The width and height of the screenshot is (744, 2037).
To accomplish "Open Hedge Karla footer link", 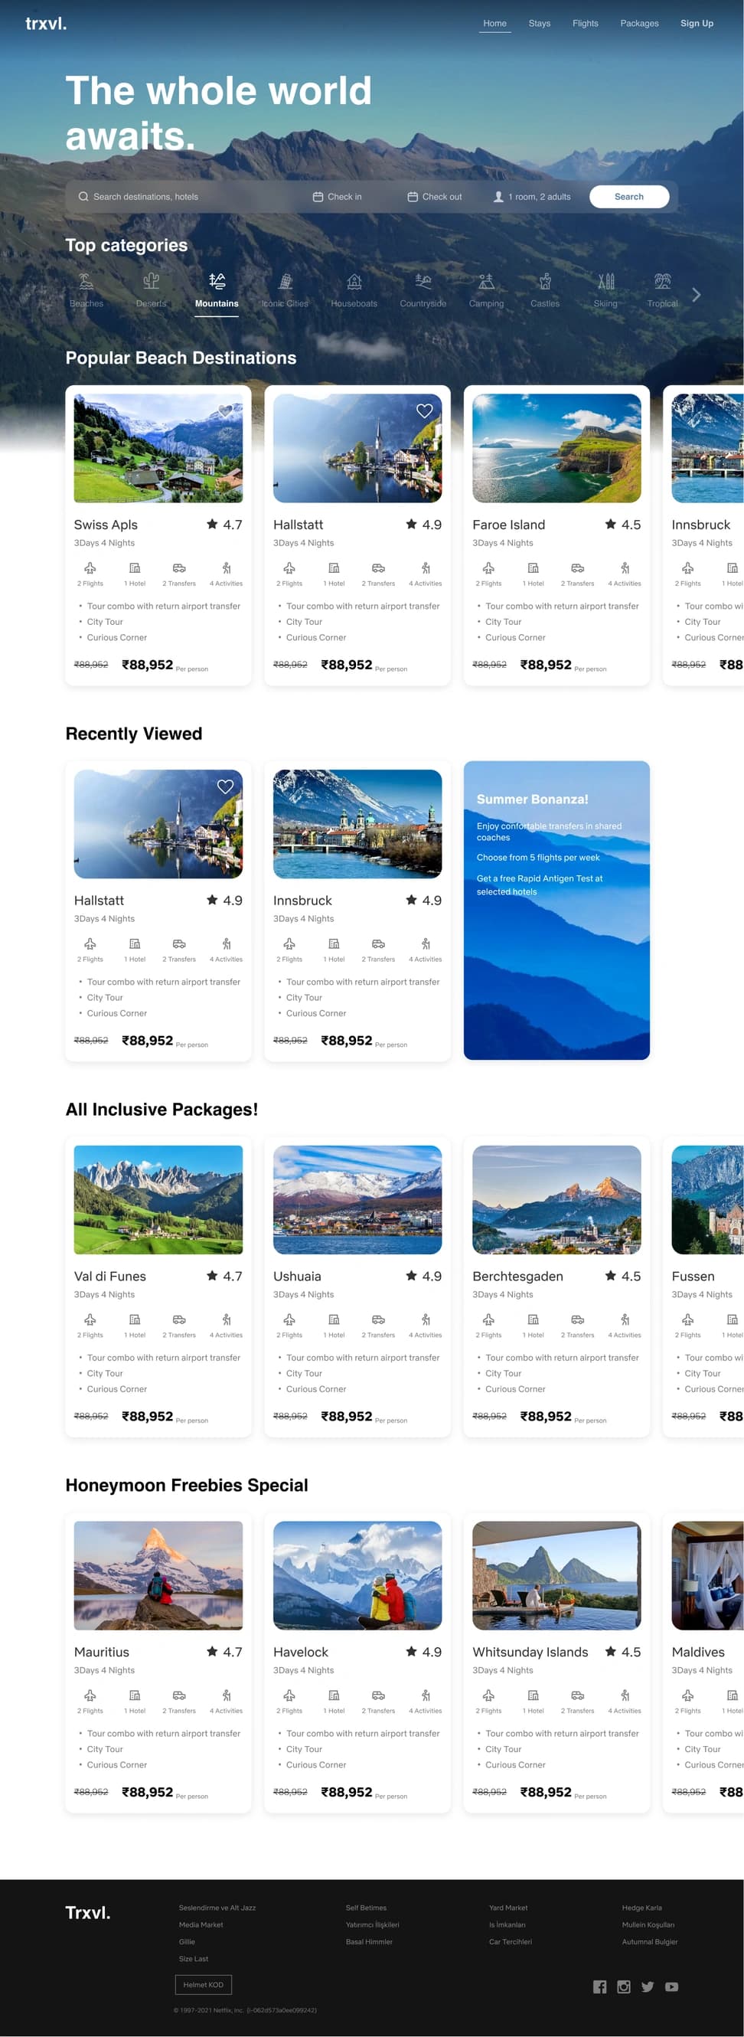I will tap(642, 1908).
